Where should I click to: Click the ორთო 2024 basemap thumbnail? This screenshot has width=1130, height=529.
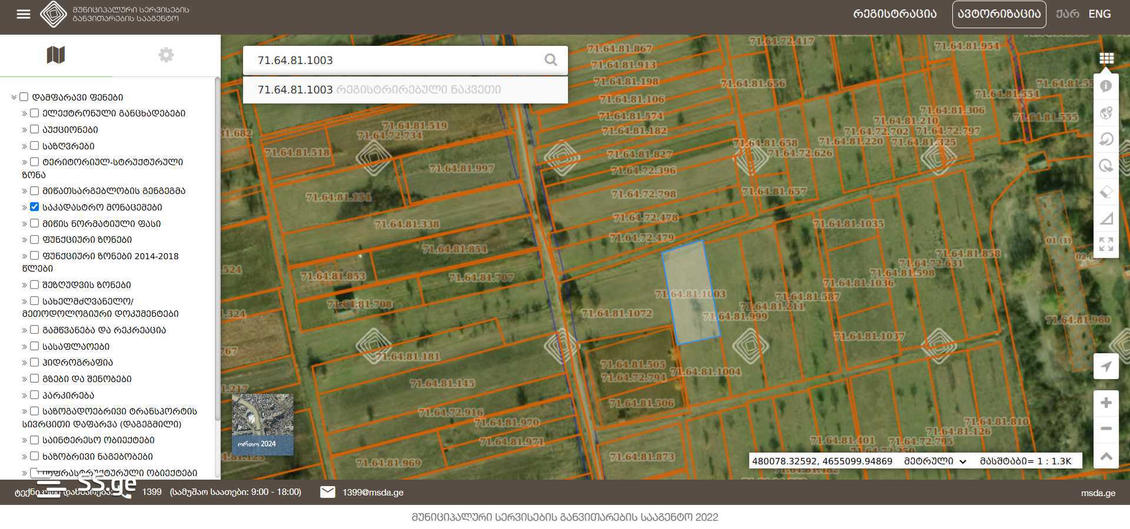click(262, 424)
